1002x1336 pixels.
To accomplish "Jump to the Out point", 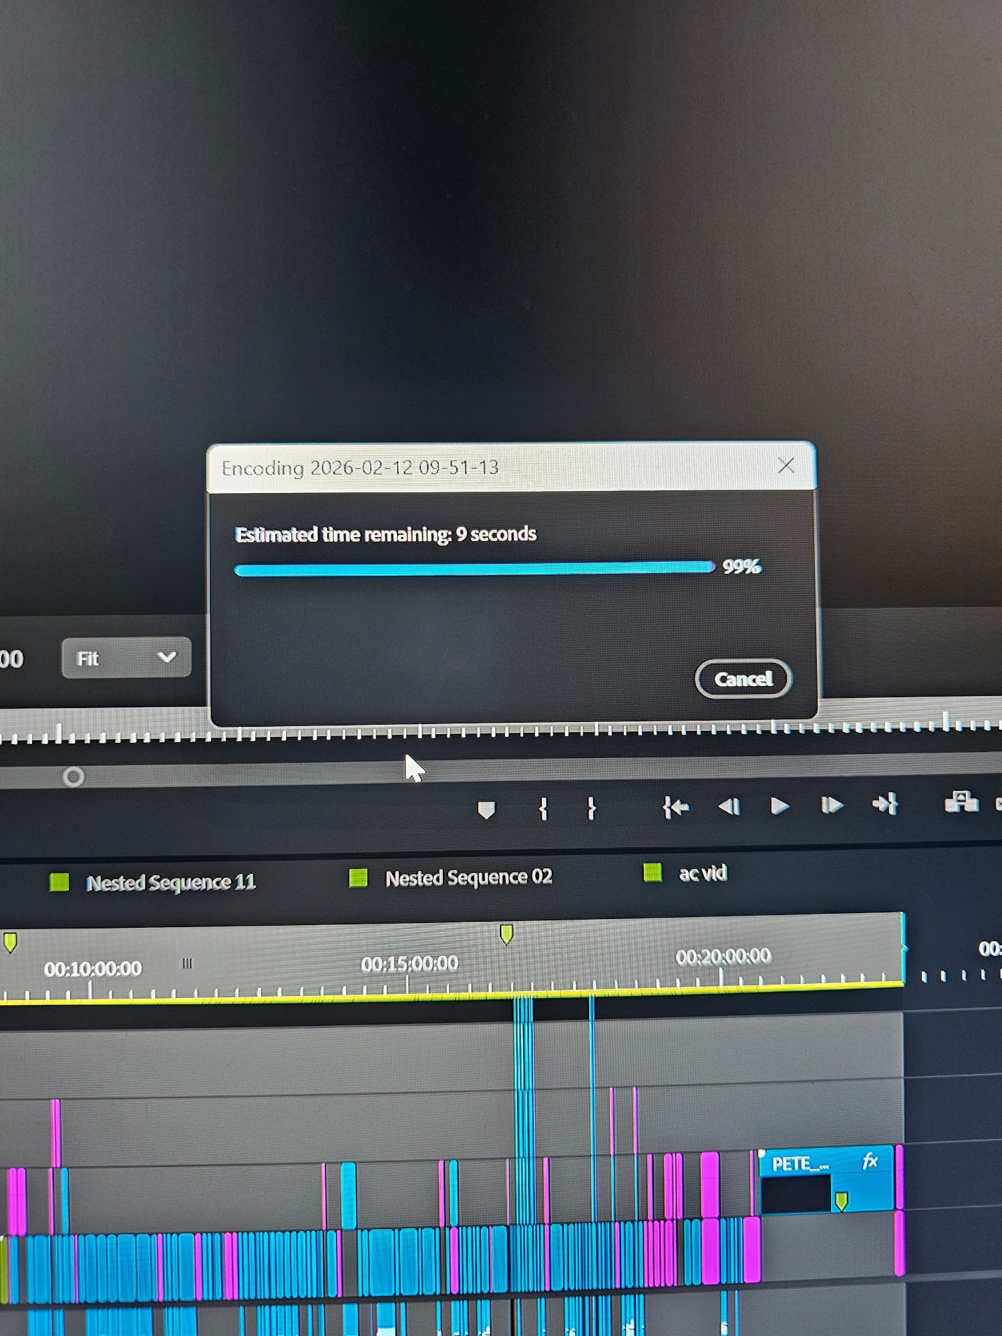I will (885, 804).
